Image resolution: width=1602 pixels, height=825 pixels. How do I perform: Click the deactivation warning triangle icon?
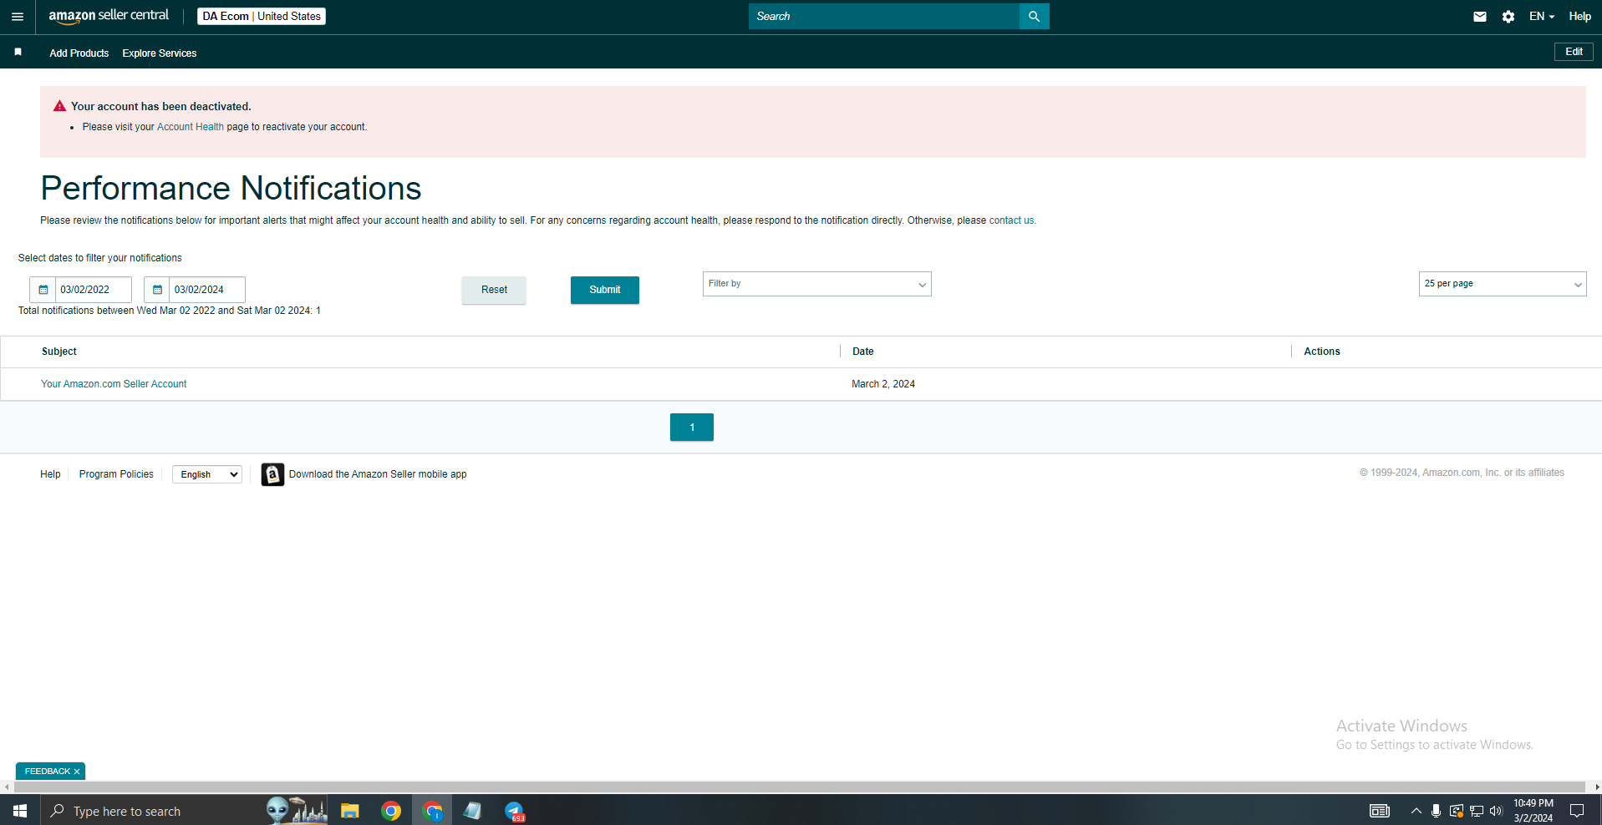[x=59, y=106]
